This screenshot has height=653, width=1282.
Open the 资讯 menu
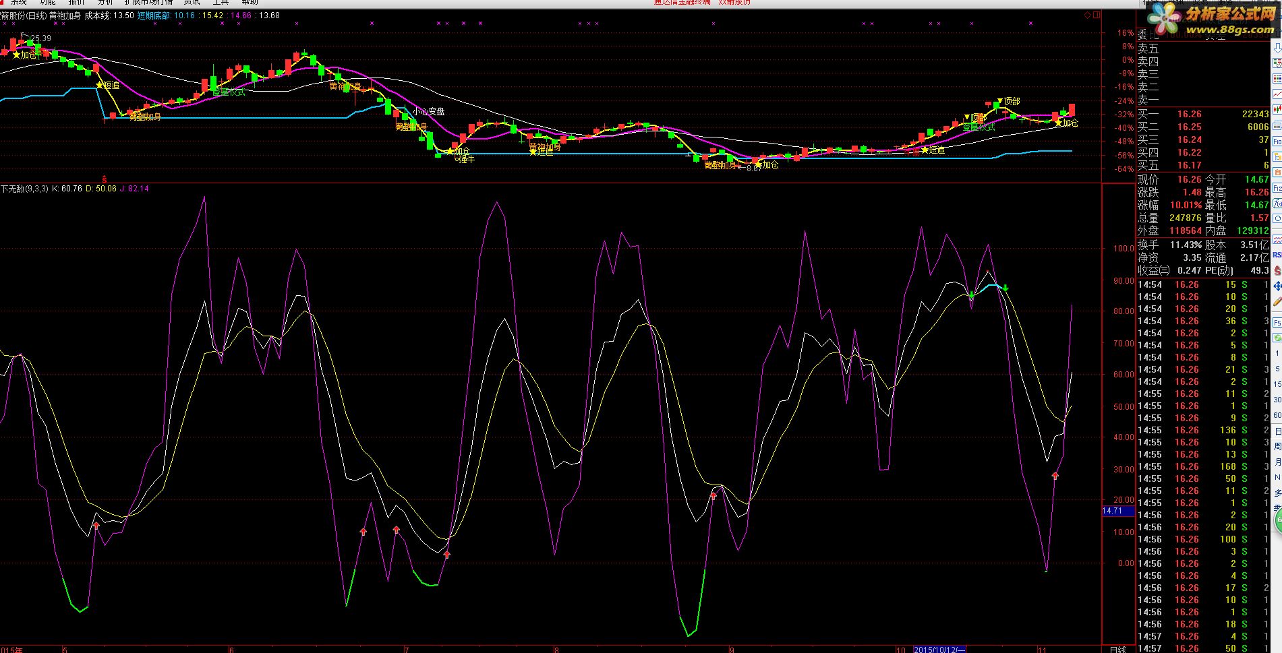192,2
